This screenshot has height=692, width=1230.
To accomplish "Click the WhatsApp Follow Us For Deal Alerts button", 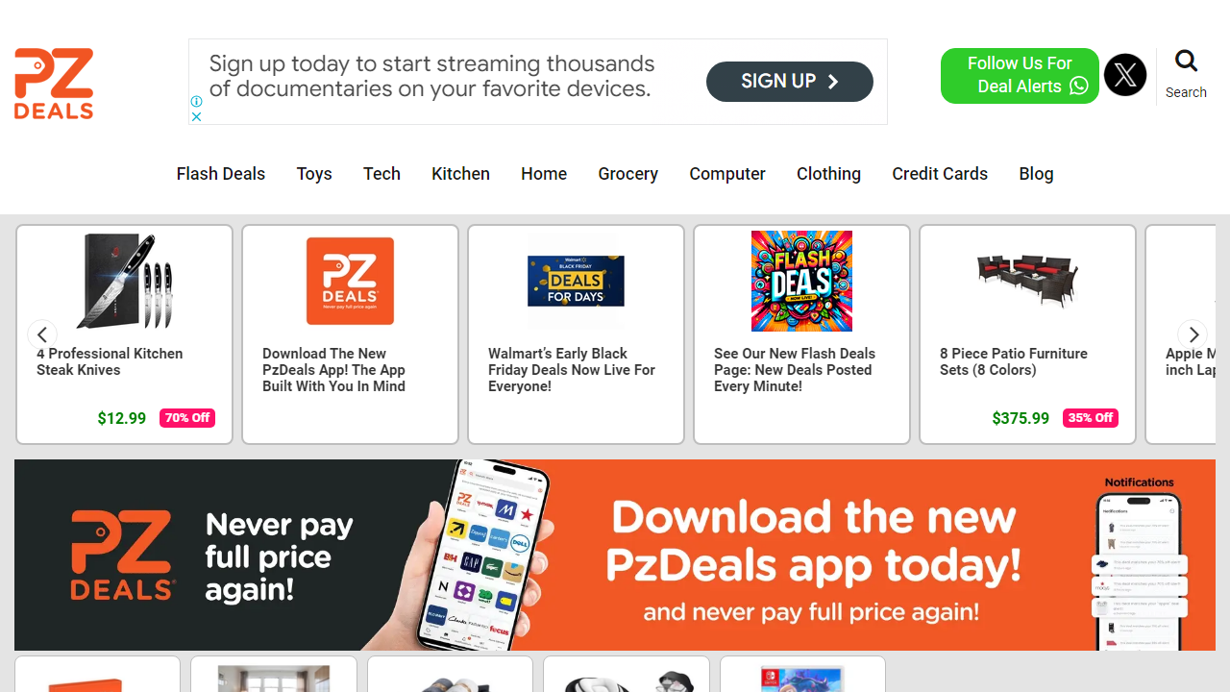I will click(x=1020, y=75).
